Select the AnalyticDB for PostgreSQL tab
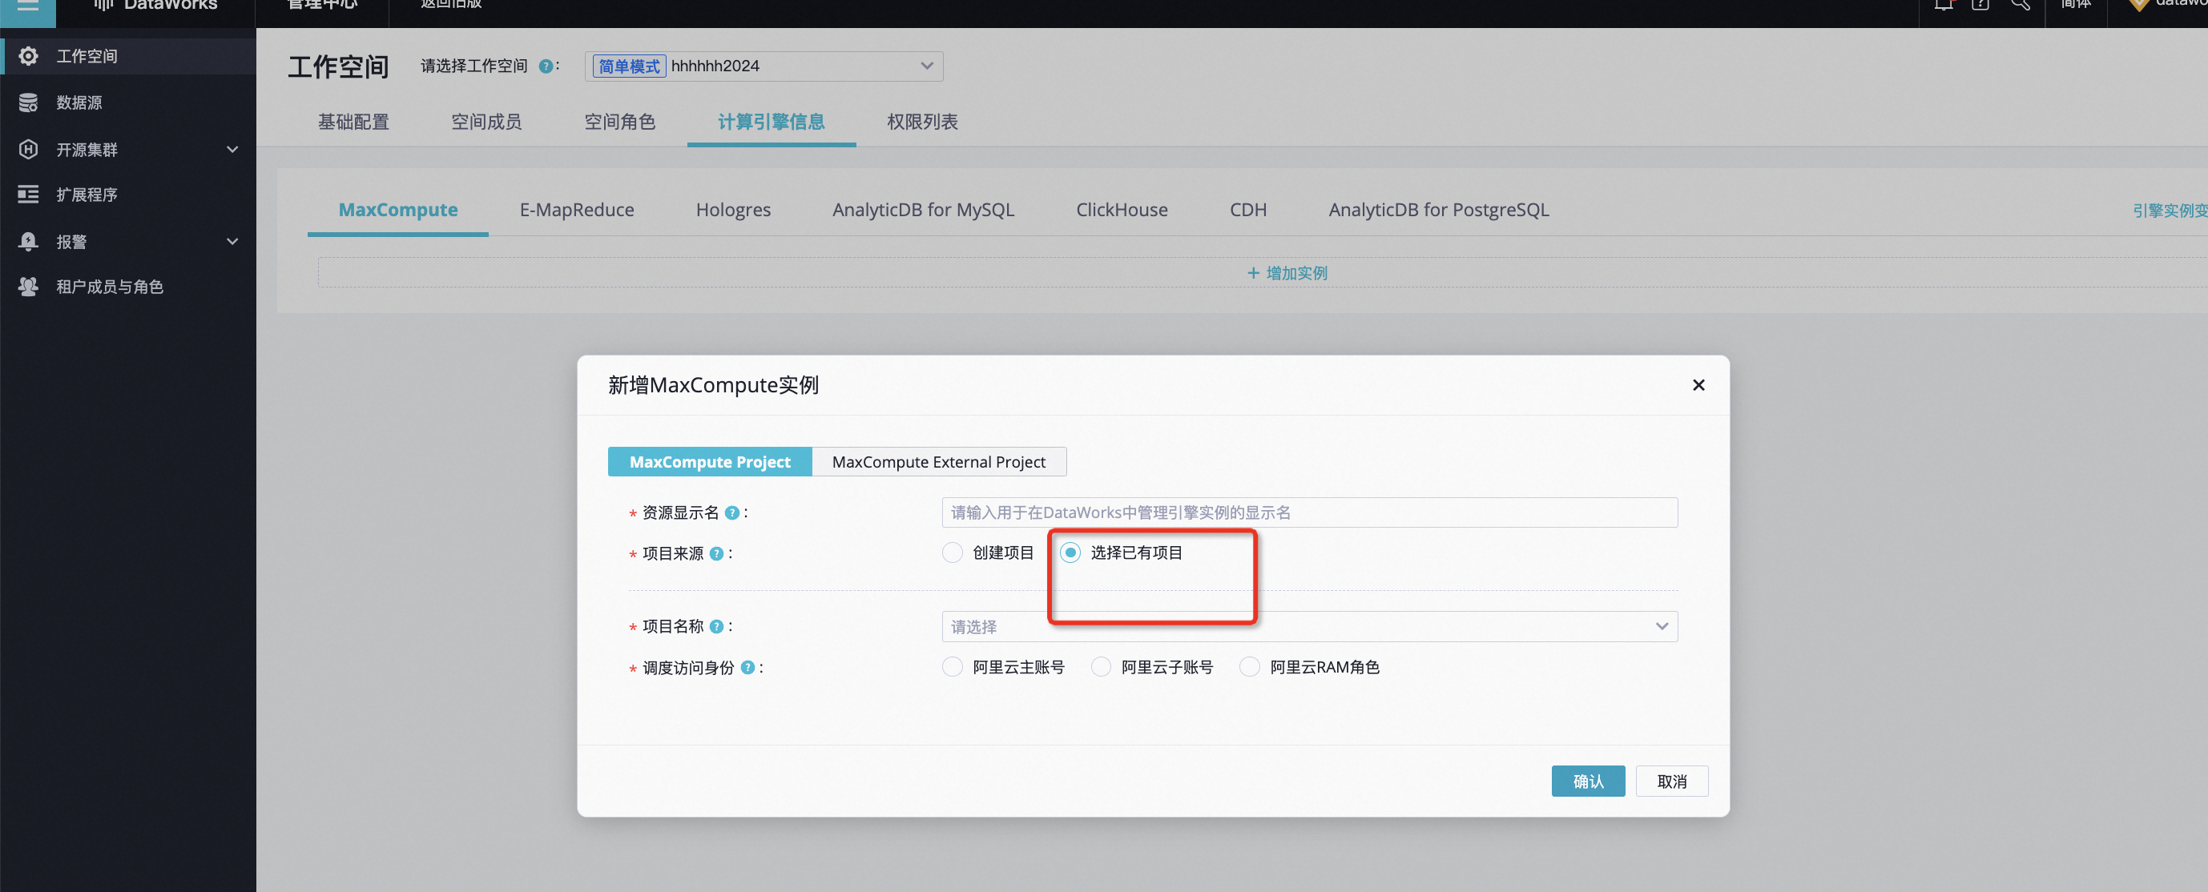The image size is (2208, 892). click(x=1438, y=210)
